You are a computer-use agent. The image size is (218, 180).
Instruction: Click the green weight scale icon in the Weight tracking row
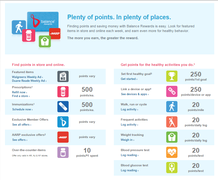[172, 137]
